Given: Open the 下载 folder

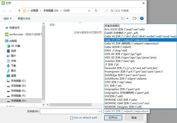Looking at the screenshot, I should [12, 66].
